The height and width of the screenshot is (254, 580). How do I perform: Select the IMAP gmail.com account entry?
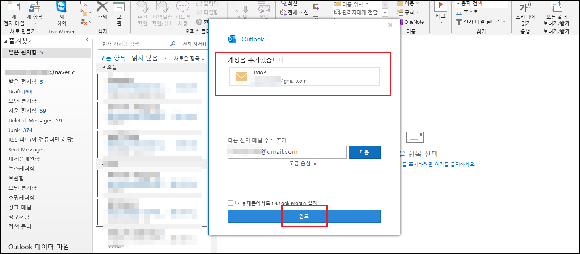[x=304, y=76]
